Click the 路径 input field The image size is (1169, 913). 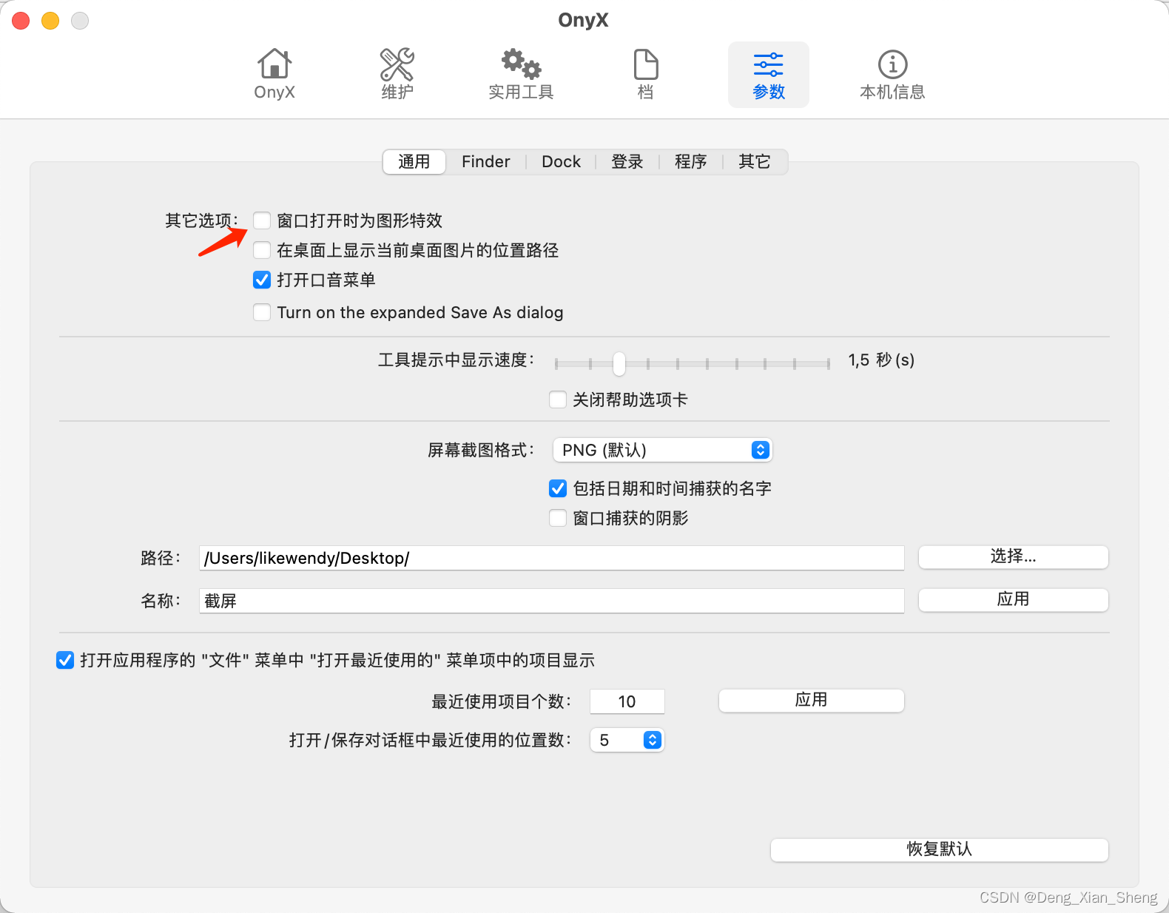click(552, 558)
